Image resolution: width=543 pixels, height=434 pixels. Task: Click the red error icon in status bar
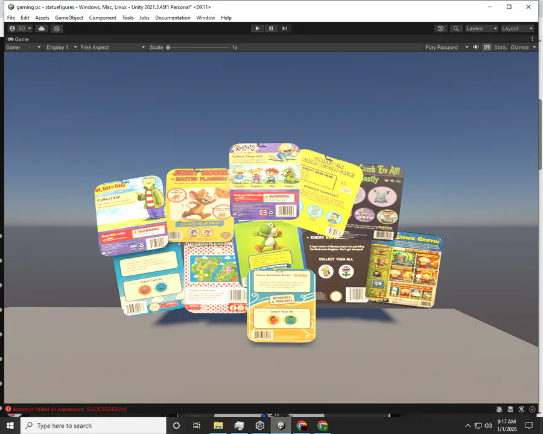click(x=8, y=409)
